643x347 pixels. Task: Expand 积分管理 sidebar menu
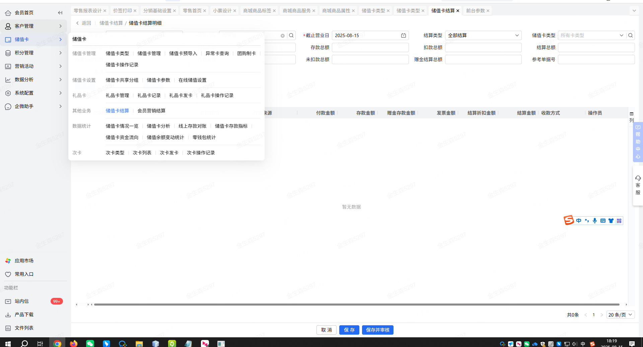point(33,53)
